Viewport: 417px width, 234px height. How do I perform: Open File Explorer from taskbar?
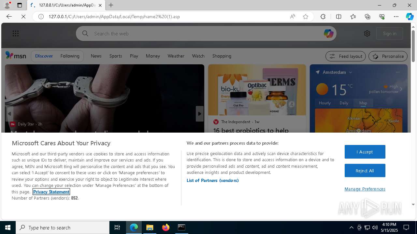pos(150,227)
